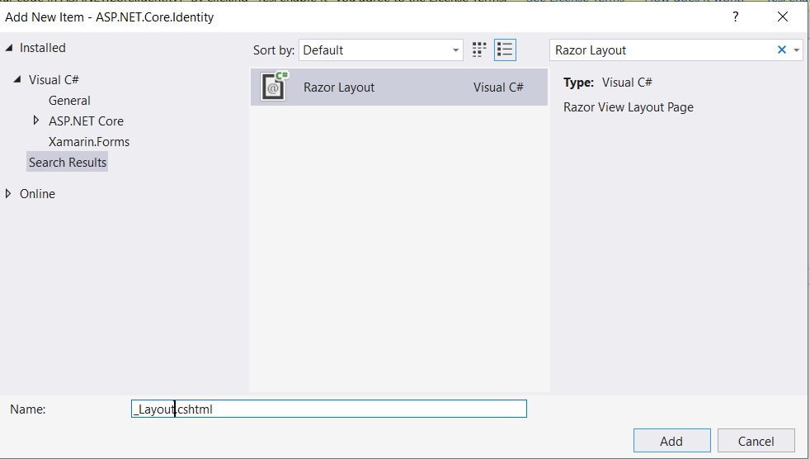Focus the Name field containing _Layout.cshtml

click(329, 409)
